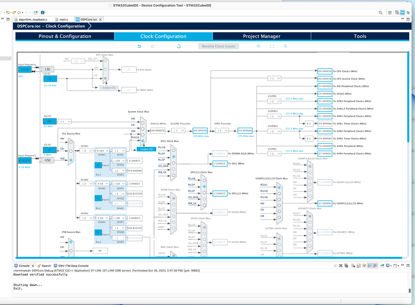Click the LSE oscillator block
Screen dimensions: 415x305
tap(48, 69)
